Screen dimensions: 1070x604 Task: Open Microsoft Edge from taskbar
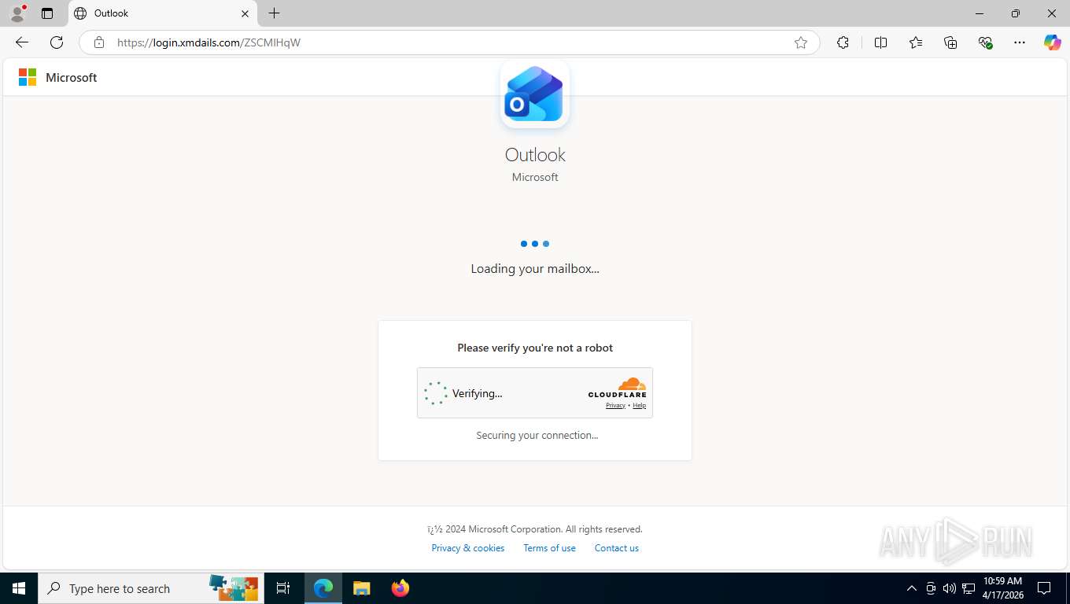pyautogui.click(x=323, y=588)
